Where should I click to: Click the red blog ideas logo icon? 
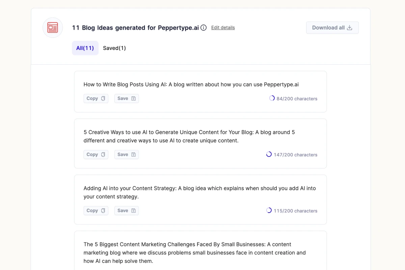coord(53,28)
